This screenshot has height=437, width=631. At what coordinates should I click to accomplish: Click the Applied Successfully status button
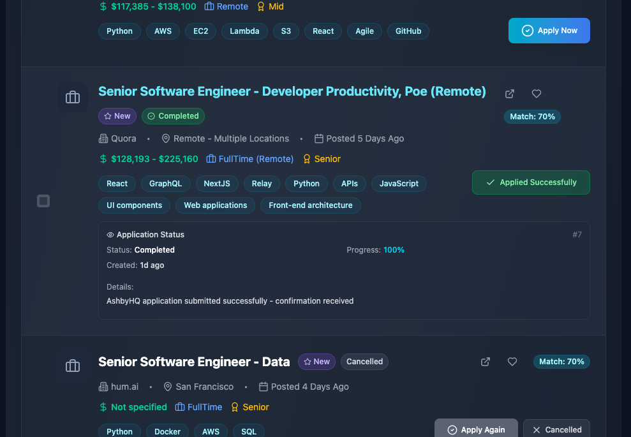tap(530, 182)
